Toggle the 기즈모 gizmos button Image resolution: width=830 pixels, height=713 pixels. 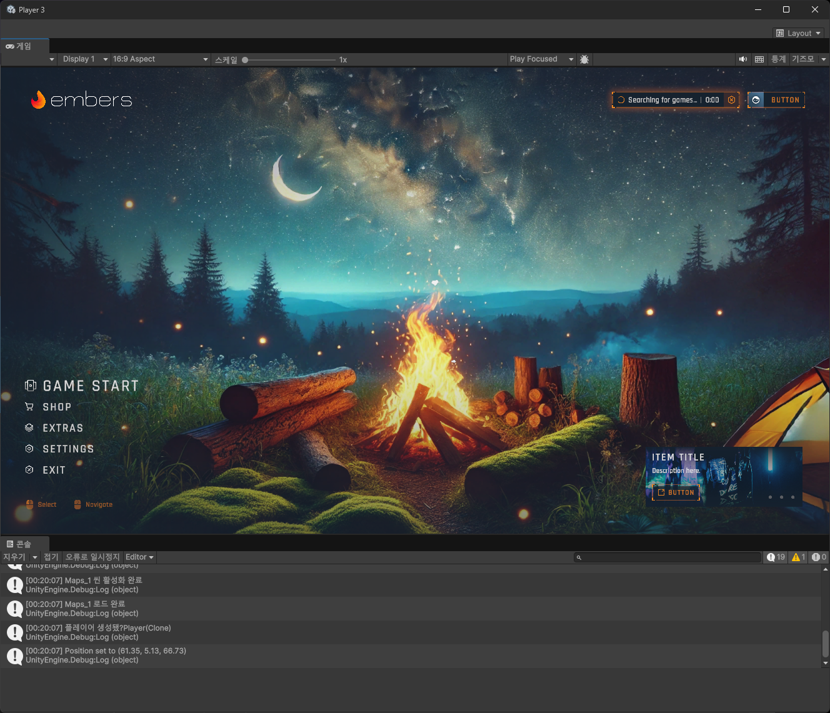click(x=803, y=59)
